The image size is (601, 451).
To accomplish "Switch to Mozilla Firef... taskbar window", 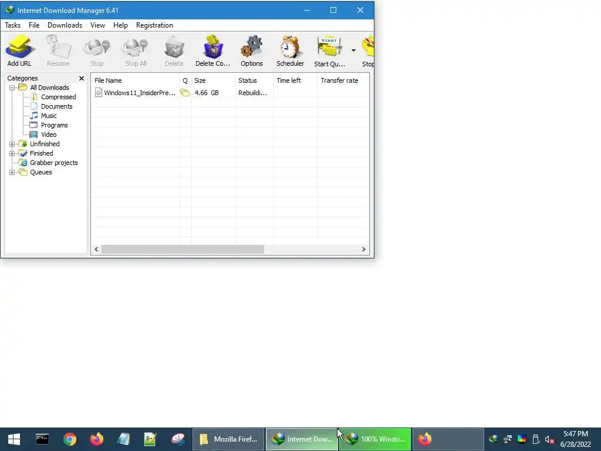I will 228,439.
